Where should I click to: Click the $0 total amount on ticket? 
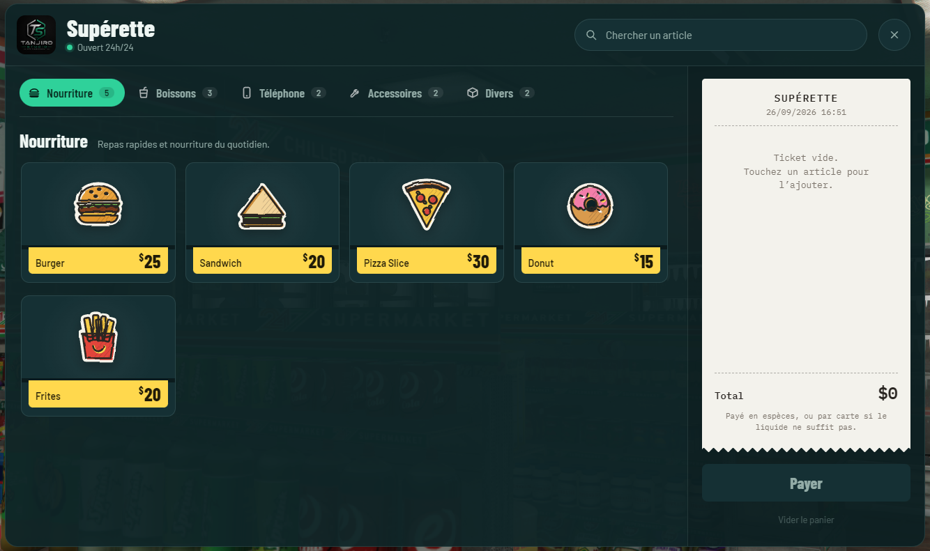887,394
